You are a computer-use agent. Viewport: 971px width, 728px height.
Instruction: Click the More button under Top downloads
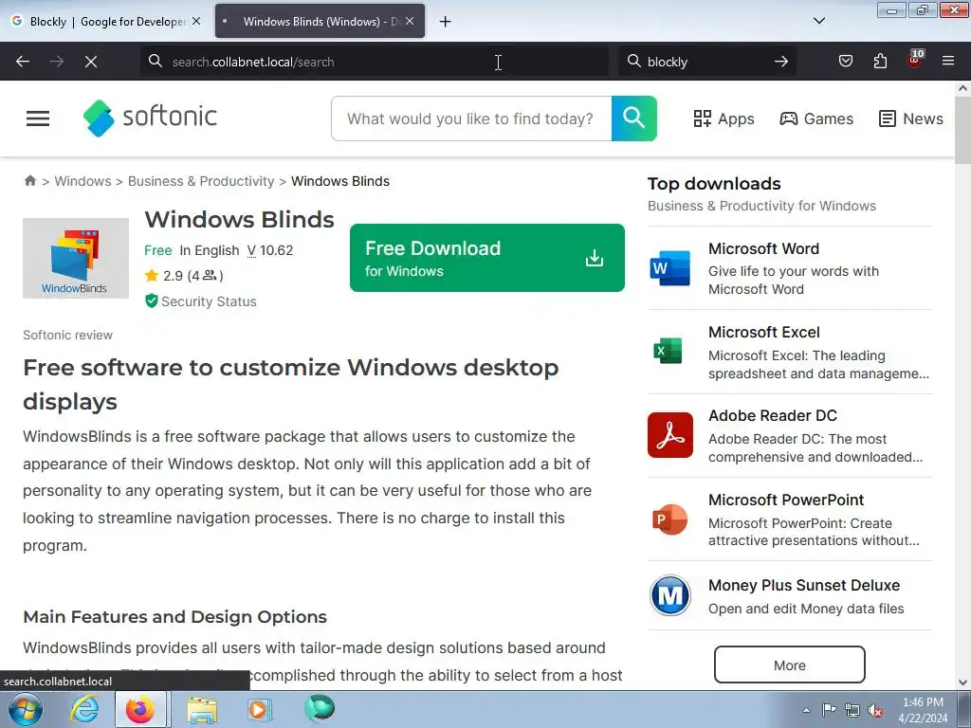coord(790,664)
